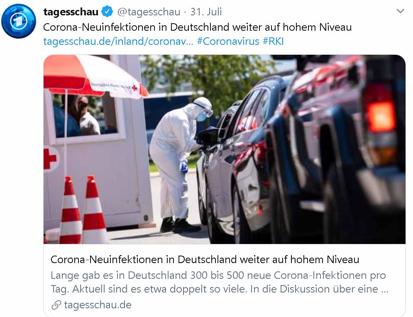Screen dimensions: 413x317
Task: Open the tagesschau display name
Action: click(71, 12)
